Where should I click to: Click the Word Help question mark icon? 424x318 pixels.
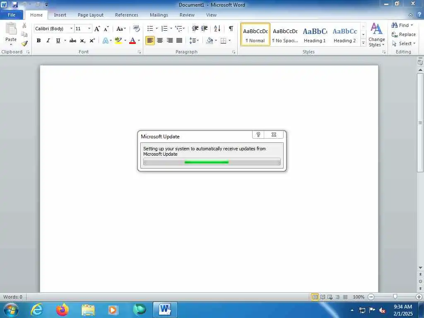pos(419,15)
